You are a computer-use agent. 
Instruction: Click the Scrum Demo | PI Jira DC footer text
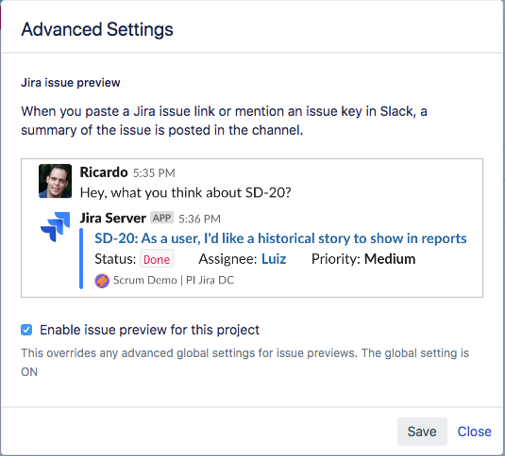click(x=174, y=280)
